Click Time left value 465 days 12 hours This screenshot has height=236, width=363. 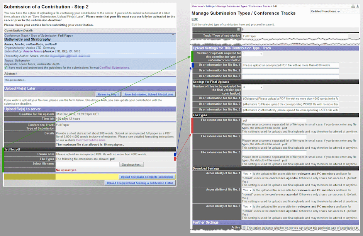click(x=68, y=119)
